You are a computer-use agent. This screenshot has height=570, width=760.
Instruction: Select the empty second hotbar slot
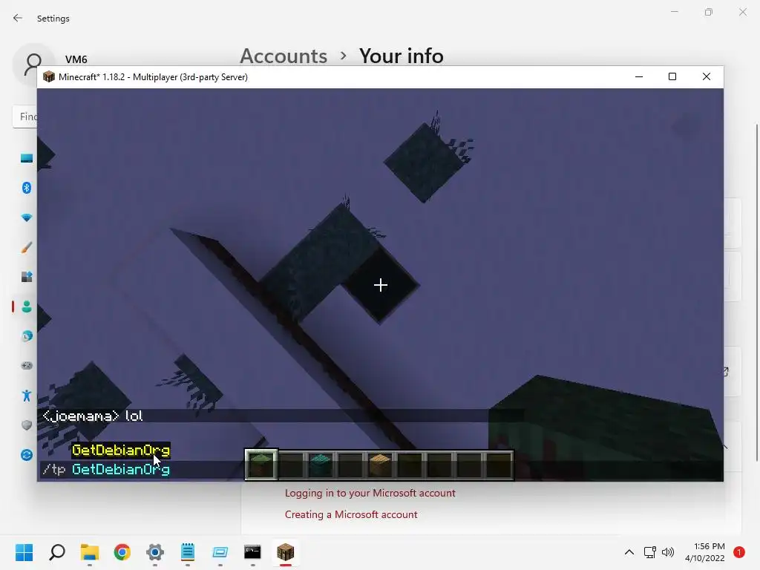tap(291, 465)
